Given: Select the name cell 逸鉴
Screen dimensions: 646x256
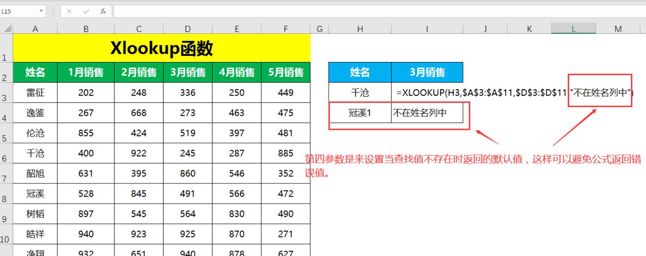Looking at the screenshot, I should (x=35, y=113).
